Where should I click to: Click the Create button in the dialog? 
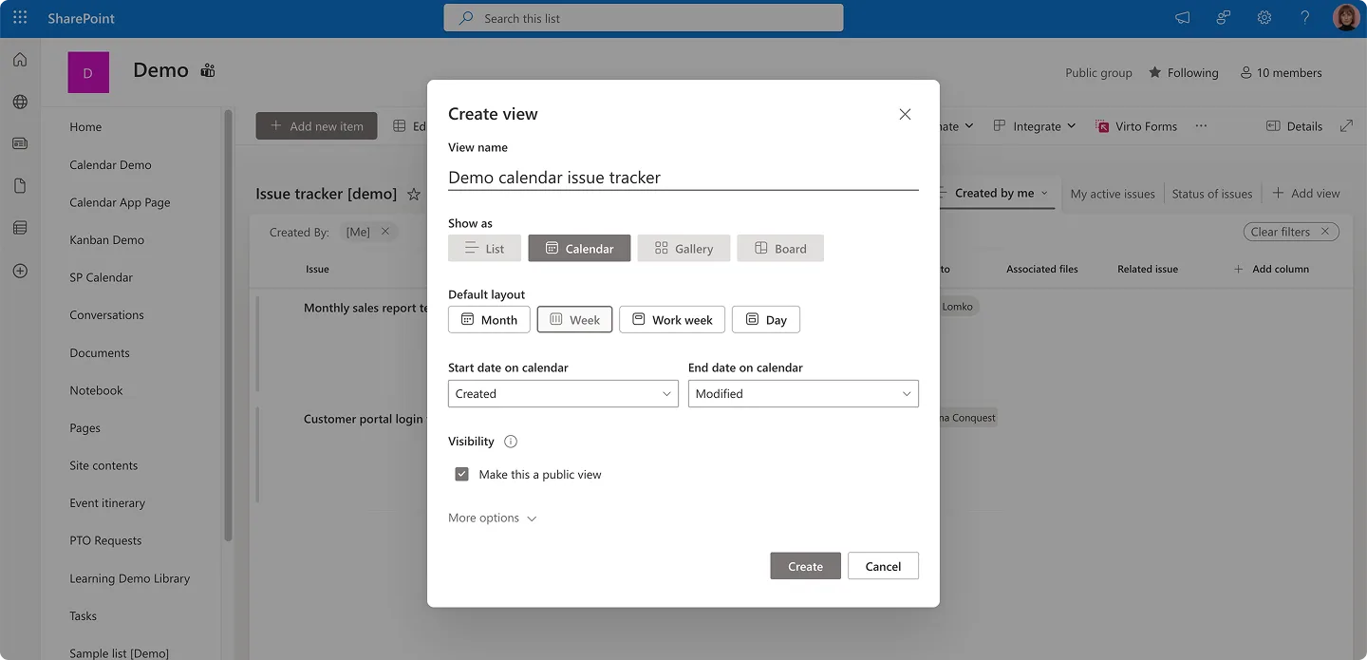pos(805,565)
